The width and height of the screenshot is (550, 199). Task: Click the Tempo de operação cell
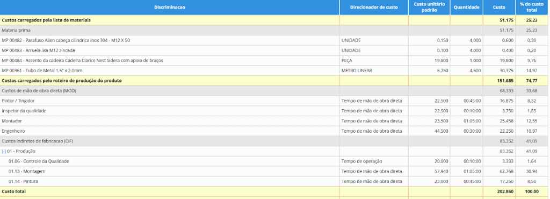point(374,162)
